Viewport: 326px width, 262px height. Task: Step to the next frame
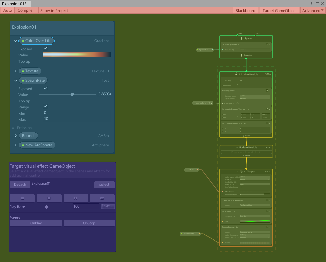pos(76,198)
